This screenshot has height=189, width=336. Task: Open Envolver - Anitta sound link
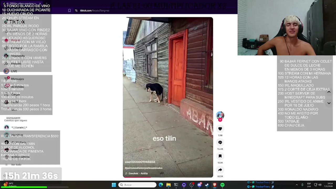coord(136,173)
